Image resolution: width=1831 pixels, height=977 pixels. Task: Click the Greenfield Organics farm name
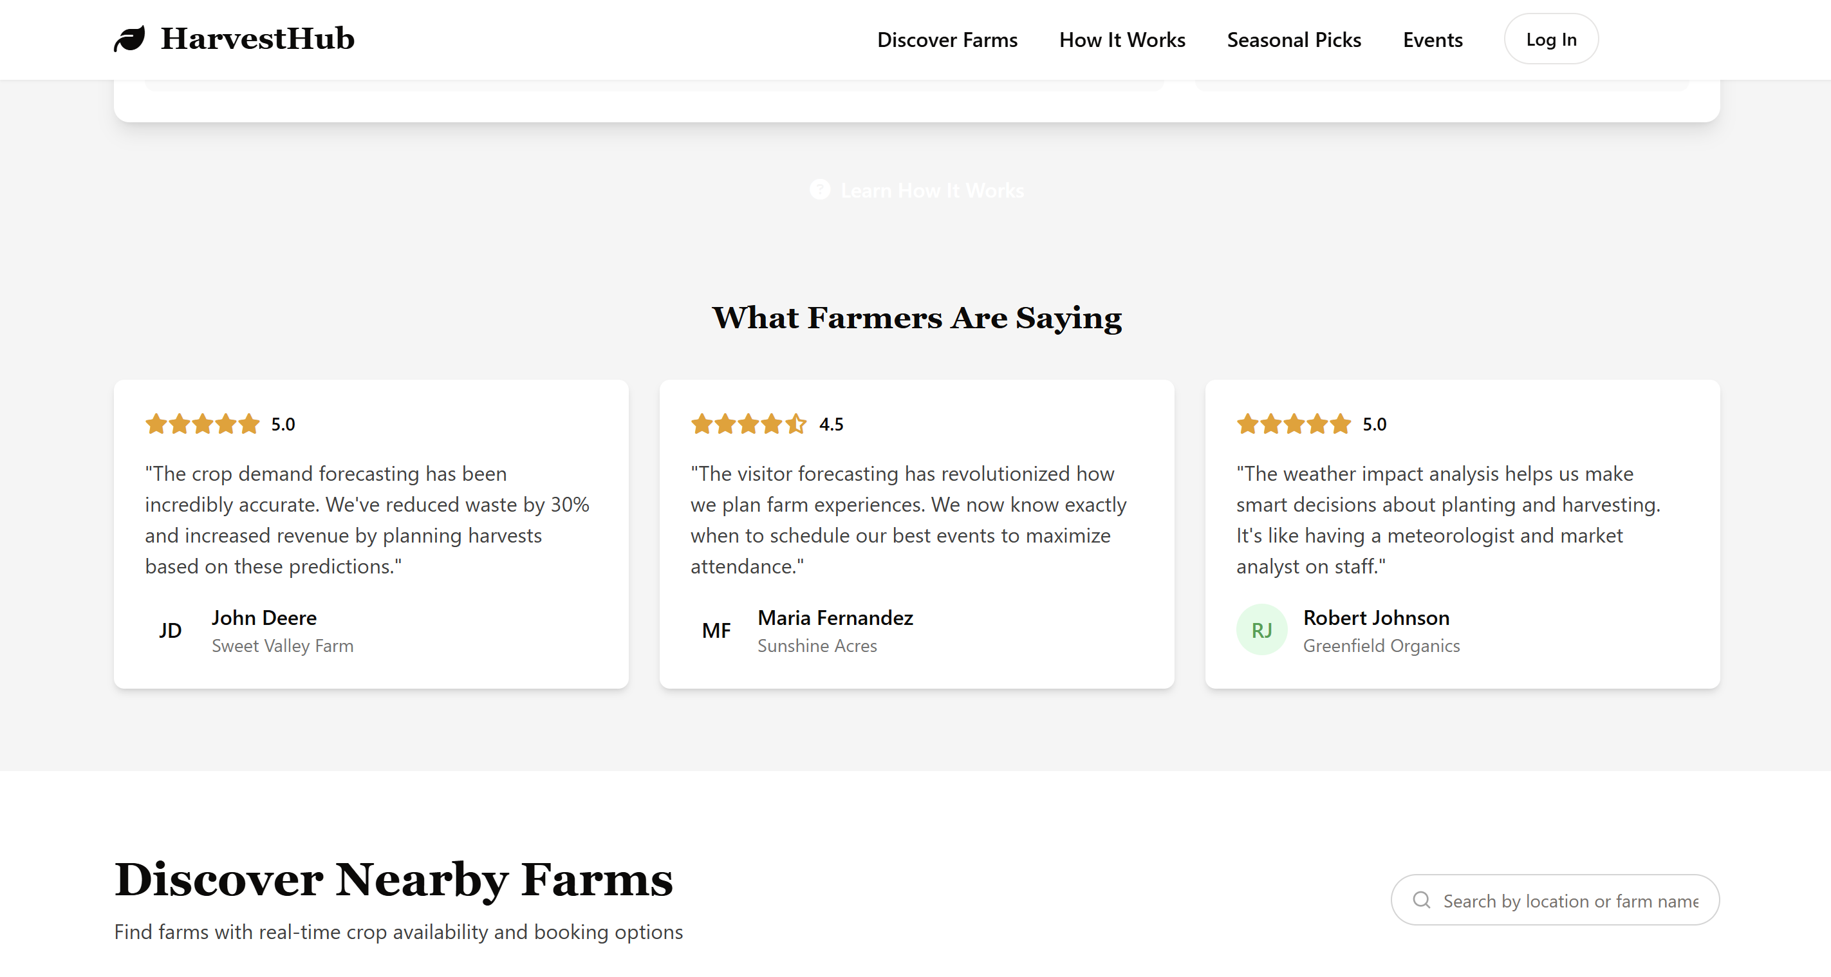click(1381, 646)
